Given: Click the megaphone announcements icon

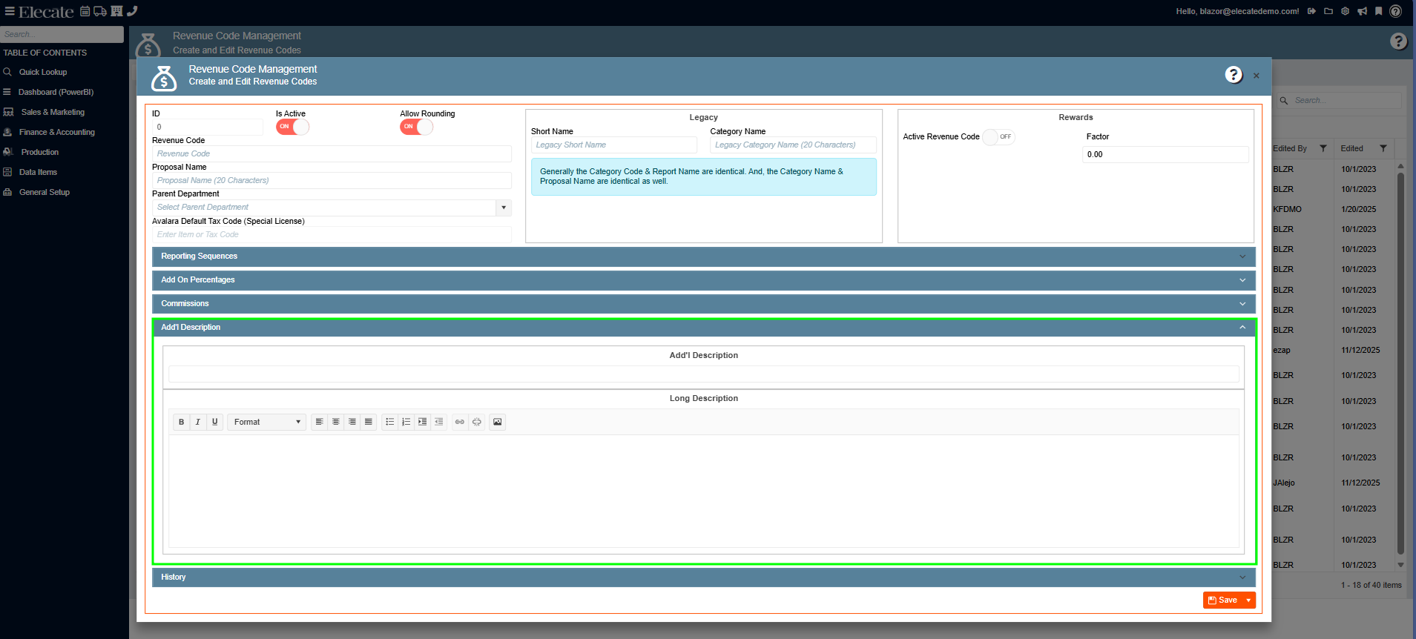Looking at the screenshot, I should click(1362, 11).
